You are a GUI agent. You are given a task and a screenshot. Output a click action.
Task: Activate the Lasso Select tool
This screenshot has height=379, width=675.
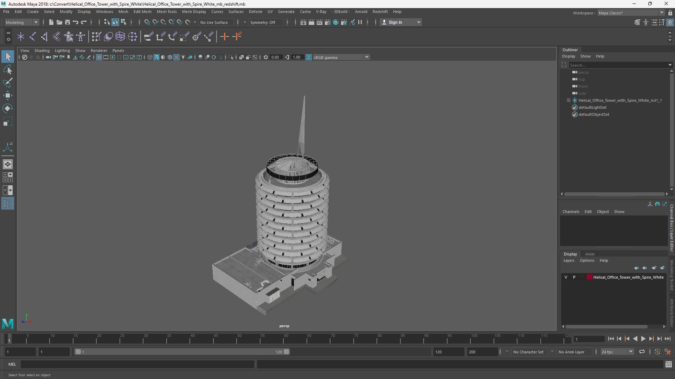point(8,70)
